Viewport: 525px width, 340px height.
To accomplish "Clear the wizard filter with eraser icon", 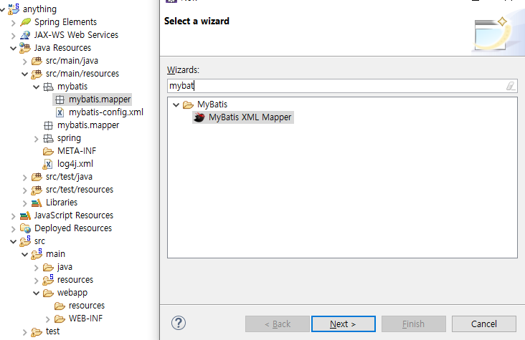I will pyautogui.click(x=510, y=86).
